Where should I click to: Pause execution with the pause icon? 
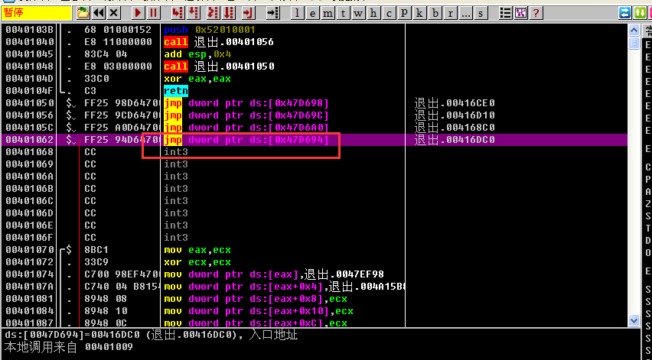coord(153,13)
